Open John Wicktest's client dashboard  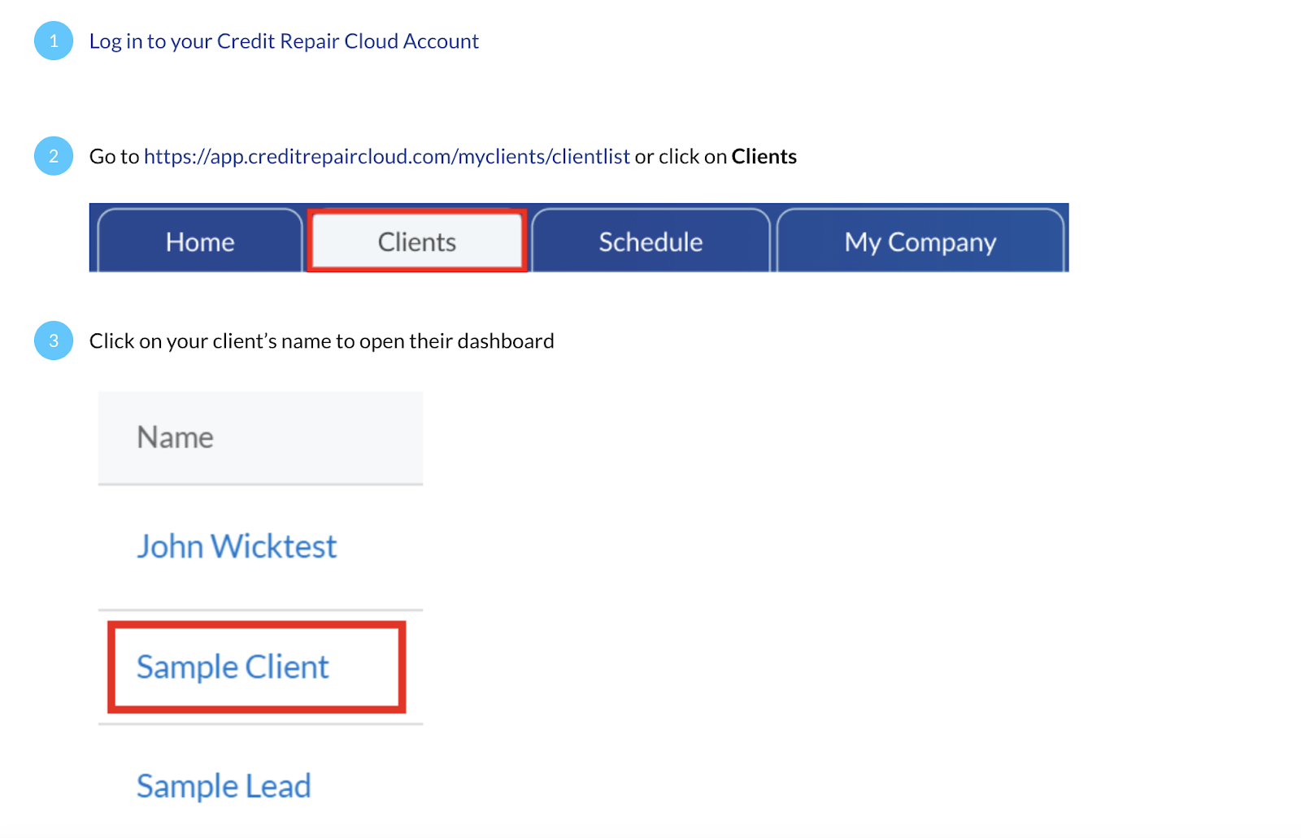point(237,546)
